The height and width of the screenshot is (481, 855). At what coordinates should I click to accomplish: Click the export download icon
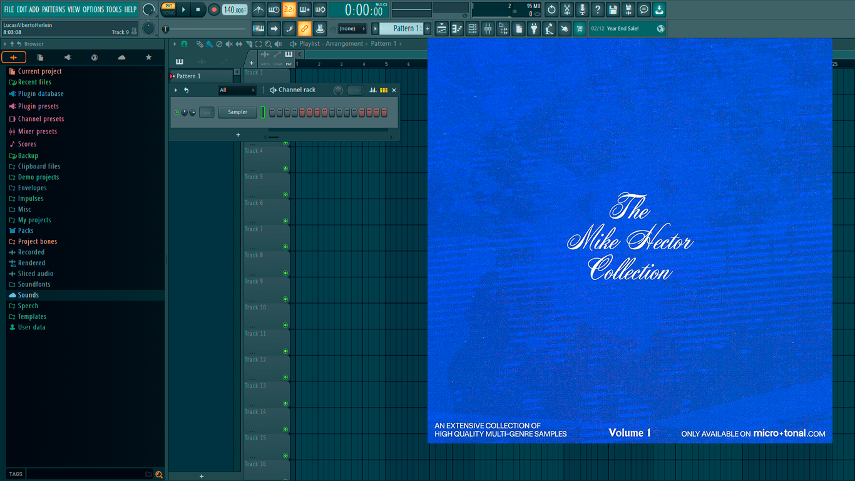pyautogui.click(x=659, y=9)
